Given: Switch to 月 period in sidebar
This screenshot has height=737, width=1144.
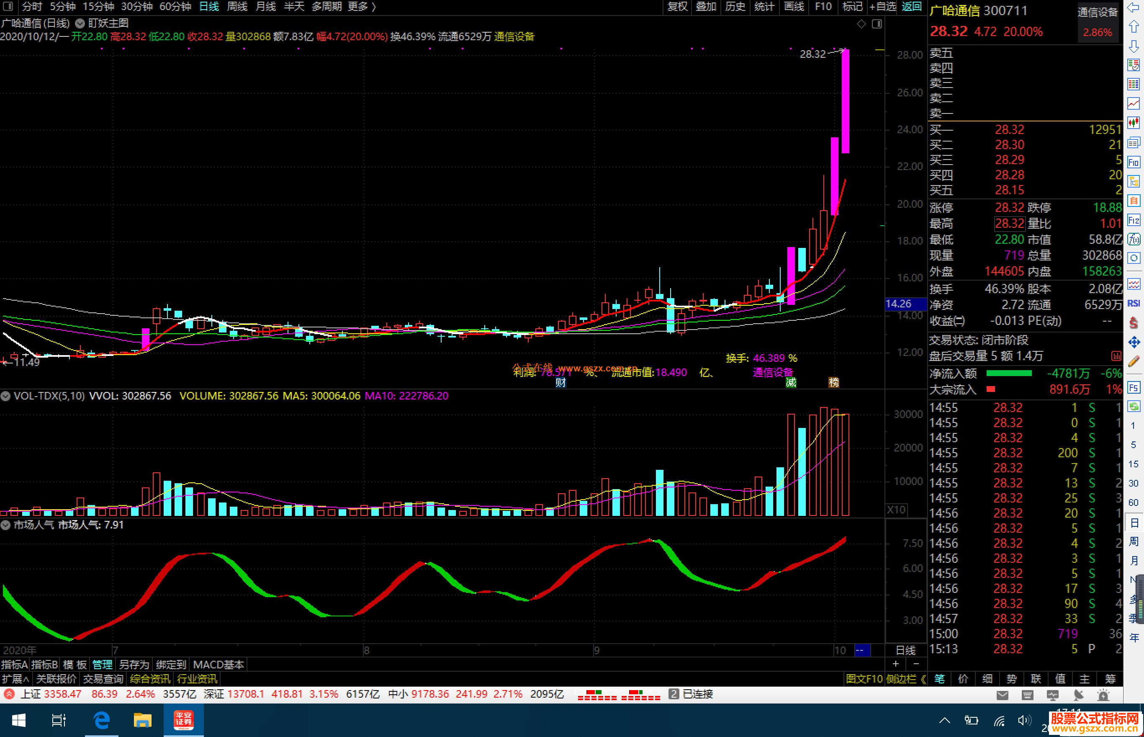Looking at the screenshot, I should pos(1134,560).
